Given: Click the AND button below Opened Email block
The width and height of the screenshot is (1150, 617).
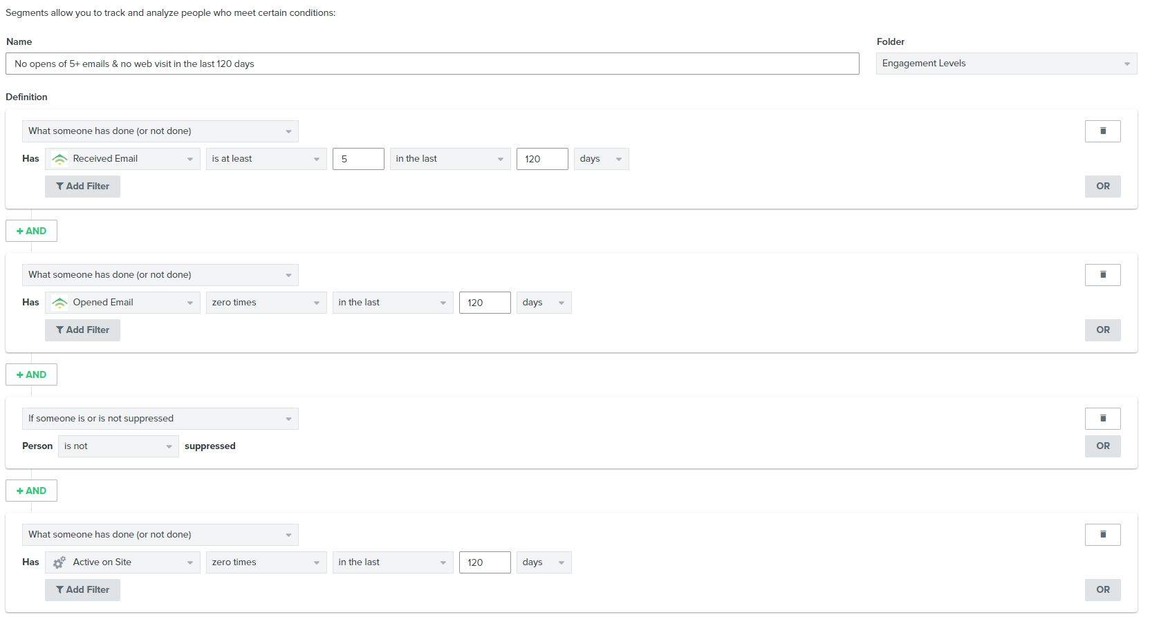Looking at the screenshot, I should [31, 374].
